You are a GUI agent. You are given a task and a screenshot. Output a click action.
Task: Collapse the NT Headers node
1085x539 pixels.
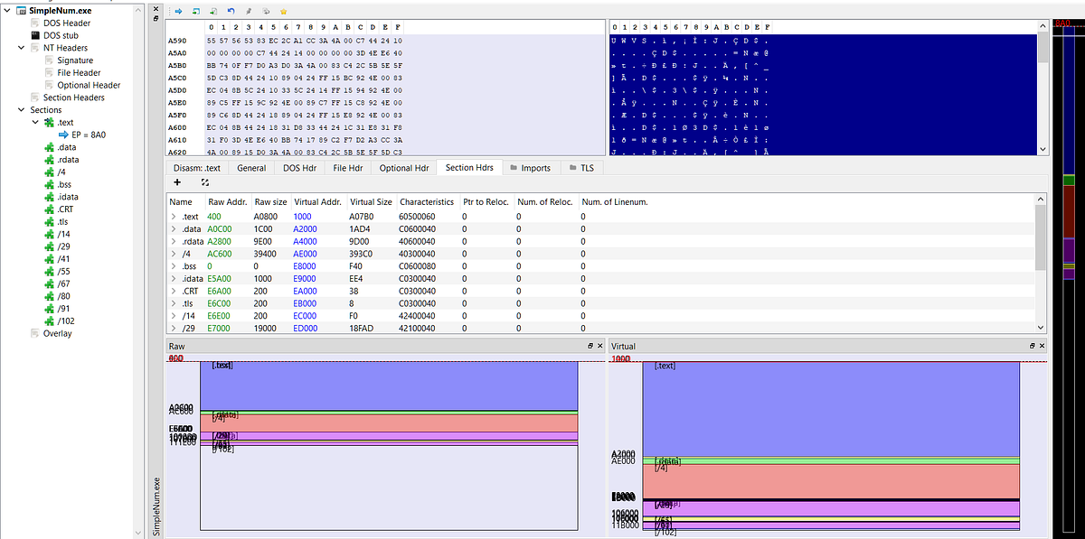22,48
